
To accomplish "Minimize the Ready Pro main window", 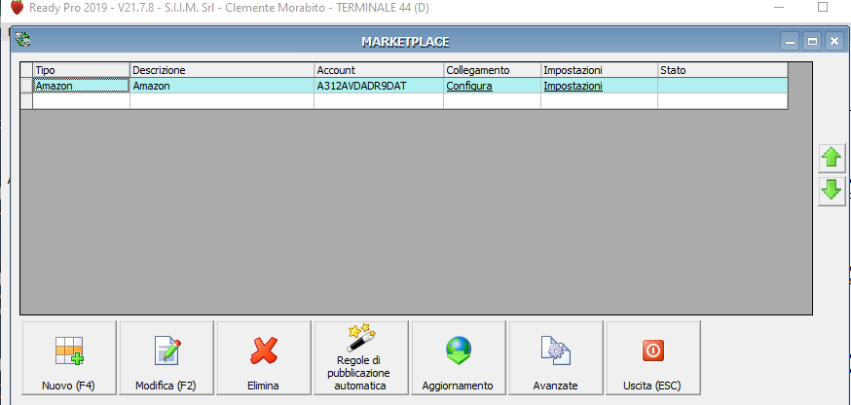I will pos(779,8).
